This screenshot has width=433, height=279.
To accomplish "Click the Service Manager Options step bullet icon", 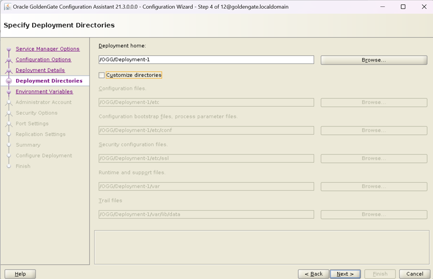I will (8, 50).
